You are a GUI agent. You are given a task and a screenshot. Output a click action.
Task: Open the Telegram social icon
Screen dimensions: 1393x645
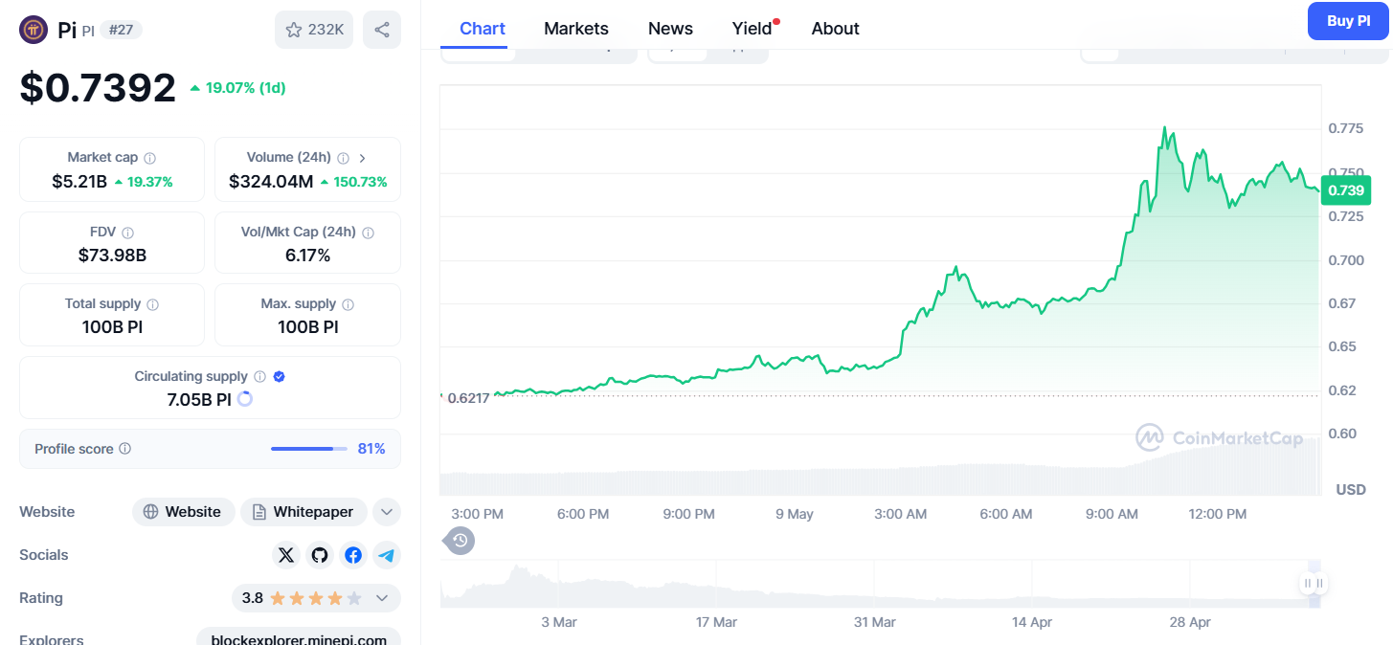coord(387,555)
